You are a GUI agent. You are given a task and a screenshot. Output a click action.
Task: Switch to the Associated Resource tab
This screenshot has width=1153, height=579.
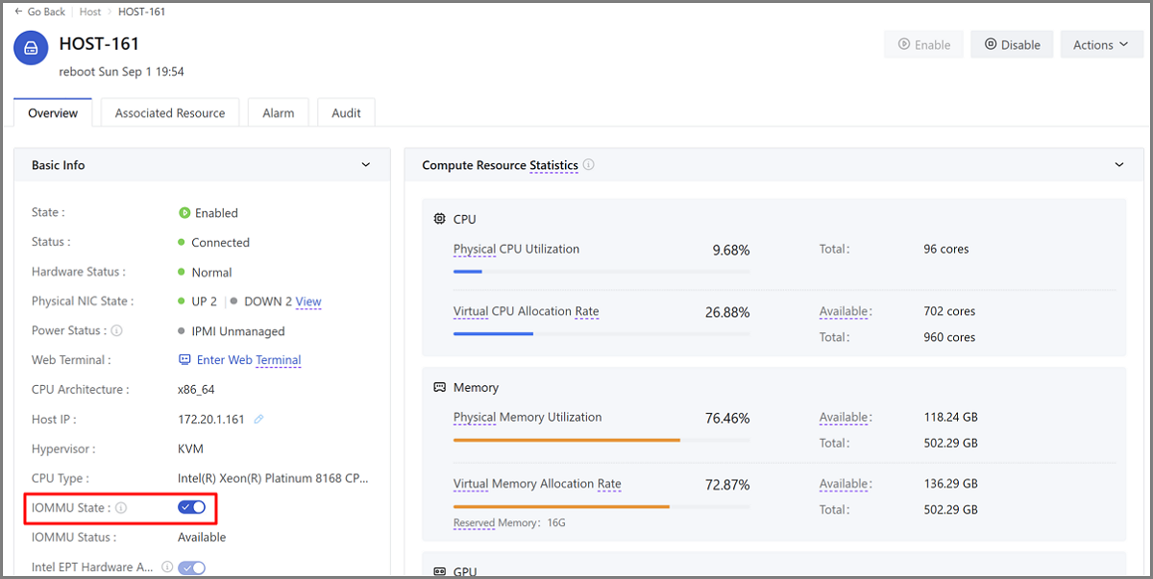[170, 113]
